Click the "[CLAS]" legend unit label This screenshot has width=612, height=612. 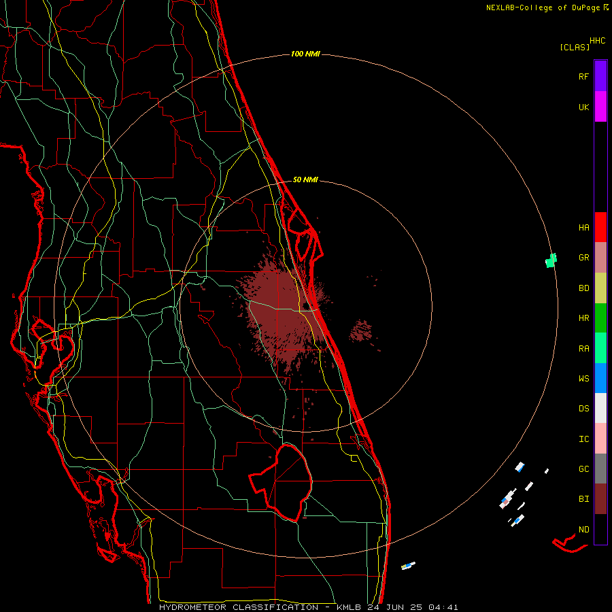click(x=575, y=47)
